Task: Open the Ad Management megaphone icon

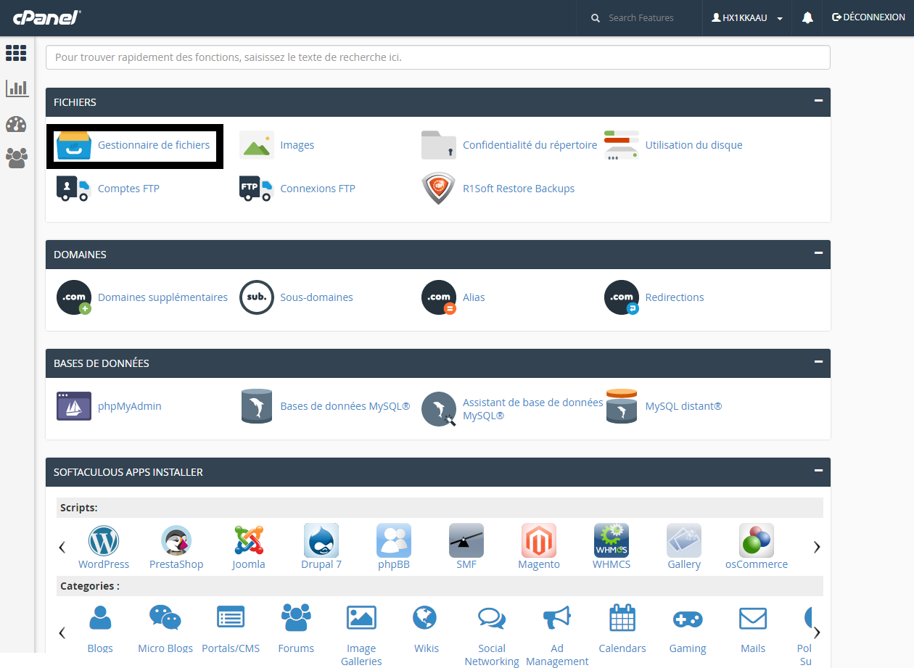Action: (557, 618)
